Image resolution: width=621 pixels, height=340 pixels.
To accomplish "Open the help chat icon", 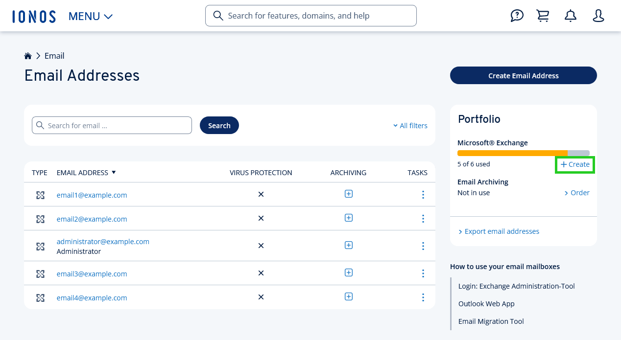I will coord(517,16).
